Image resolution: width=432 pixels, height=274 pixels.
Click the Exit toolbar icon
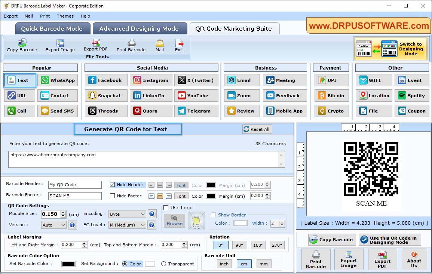pyautogui.click(x=179, y=46)
